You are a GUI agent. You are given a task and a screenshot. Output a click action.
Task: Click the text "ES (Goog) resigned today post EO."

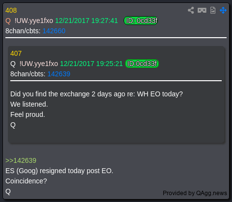pyautogui.click(x=59, y=171)
